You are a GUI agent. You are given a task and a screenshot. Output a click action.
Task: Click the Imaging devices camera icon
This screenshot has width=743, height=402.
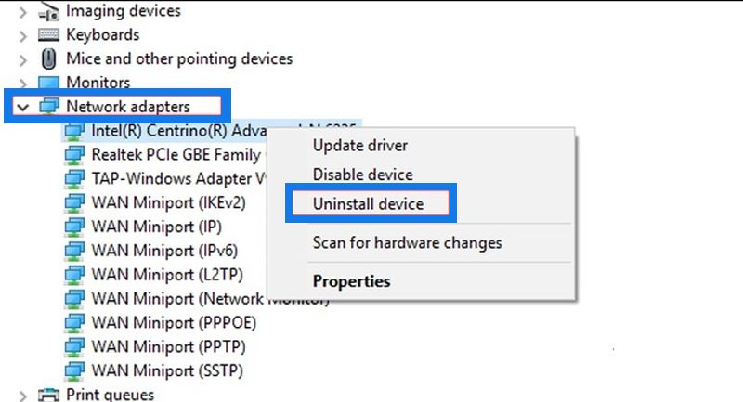coord(49,11)
